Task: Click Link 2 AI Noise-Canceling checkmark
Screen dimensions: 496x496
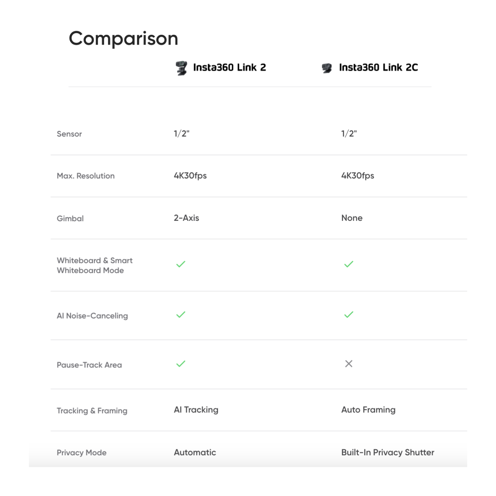Action: click(181, 315)
